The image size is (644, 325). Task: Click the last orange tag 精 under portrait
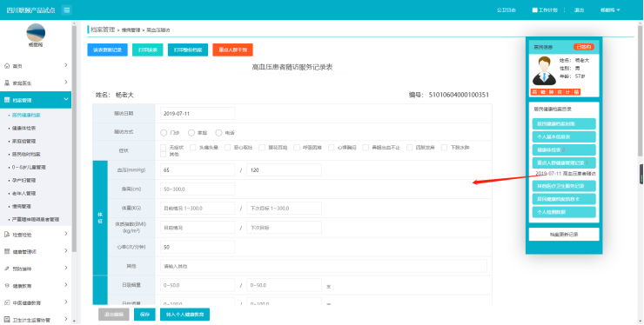tap(576, 92)
